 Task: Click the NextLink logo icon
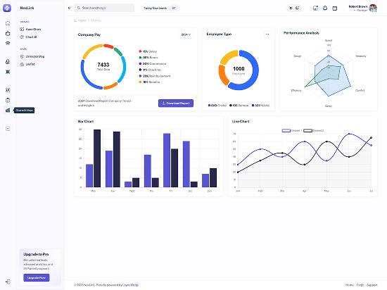7,8
